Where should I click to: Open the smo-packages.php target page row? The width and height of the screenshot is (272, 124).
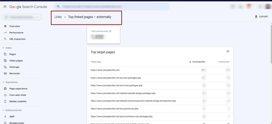(x=160, y=86)
